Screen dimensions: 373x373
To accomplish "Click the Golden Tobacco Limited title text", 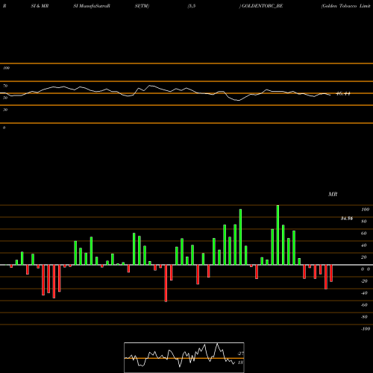I will click(346, 6).
